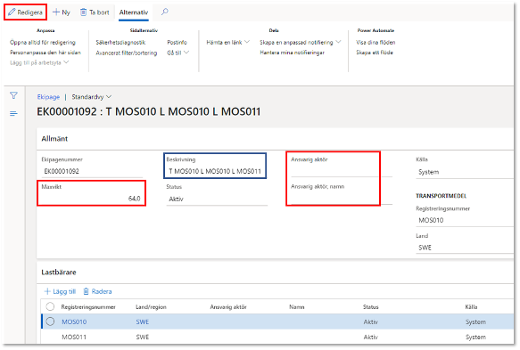Screen dimensions: 520x350
Task: Click the Ansvarig aktör field
Action: (x=342, y=171)
